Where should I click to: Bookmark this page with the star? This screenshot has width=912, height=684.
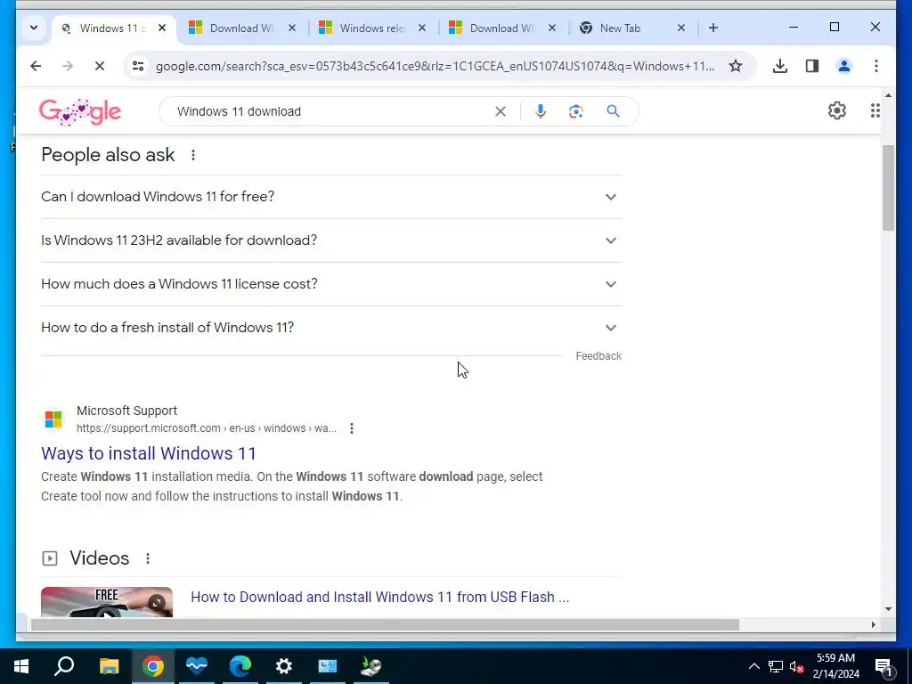point(736,66)
